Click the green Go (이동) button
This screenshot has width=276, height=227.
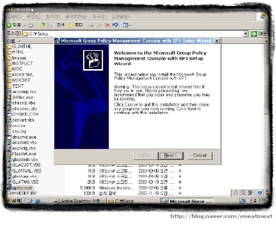[x=258, y=34]
